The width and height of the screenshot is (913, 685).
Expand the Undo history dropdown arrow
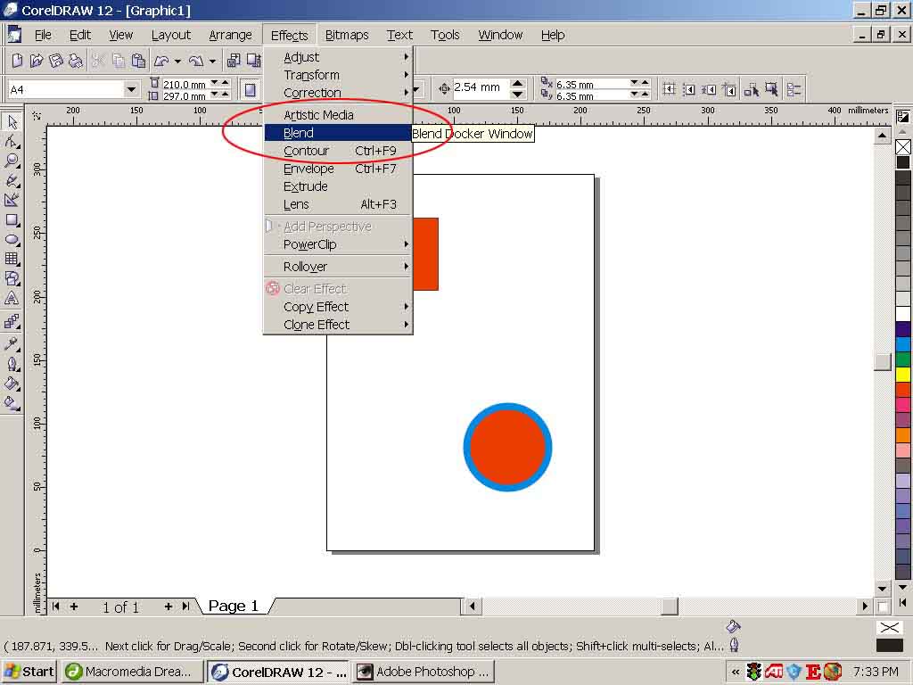pyautogui.click(x=177, y=61)
